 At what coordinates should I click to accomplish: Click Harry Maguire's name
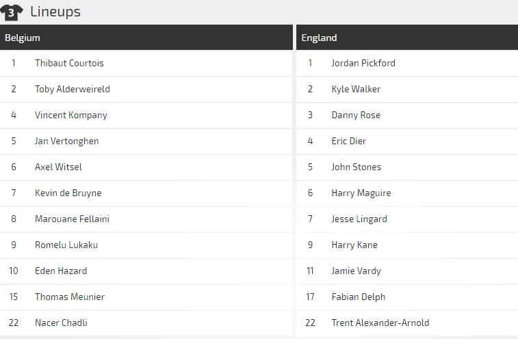coord(361,193)
